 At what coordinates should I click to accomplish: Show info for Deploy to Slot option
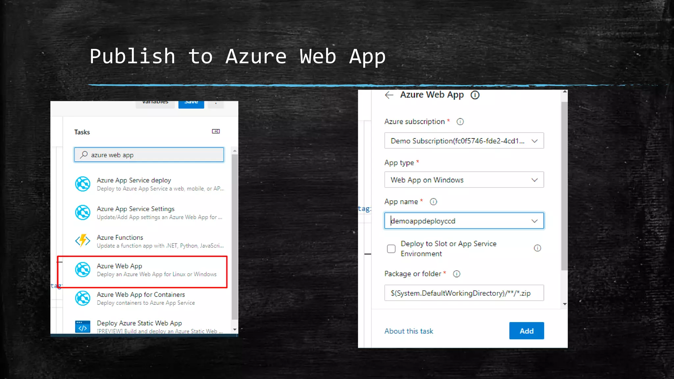[x=537, y=248]
